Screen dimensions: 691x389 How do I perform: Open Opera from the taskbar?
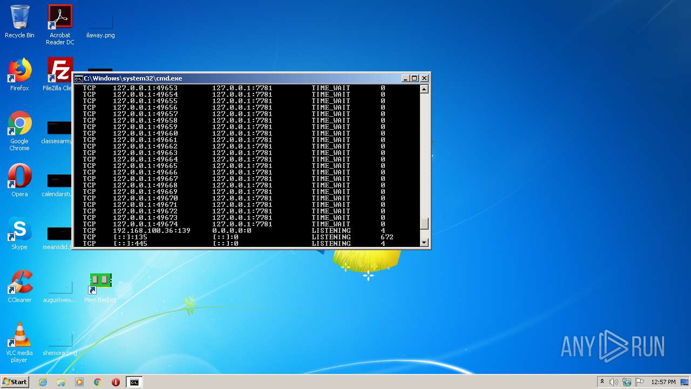click(x=116, y=382)
